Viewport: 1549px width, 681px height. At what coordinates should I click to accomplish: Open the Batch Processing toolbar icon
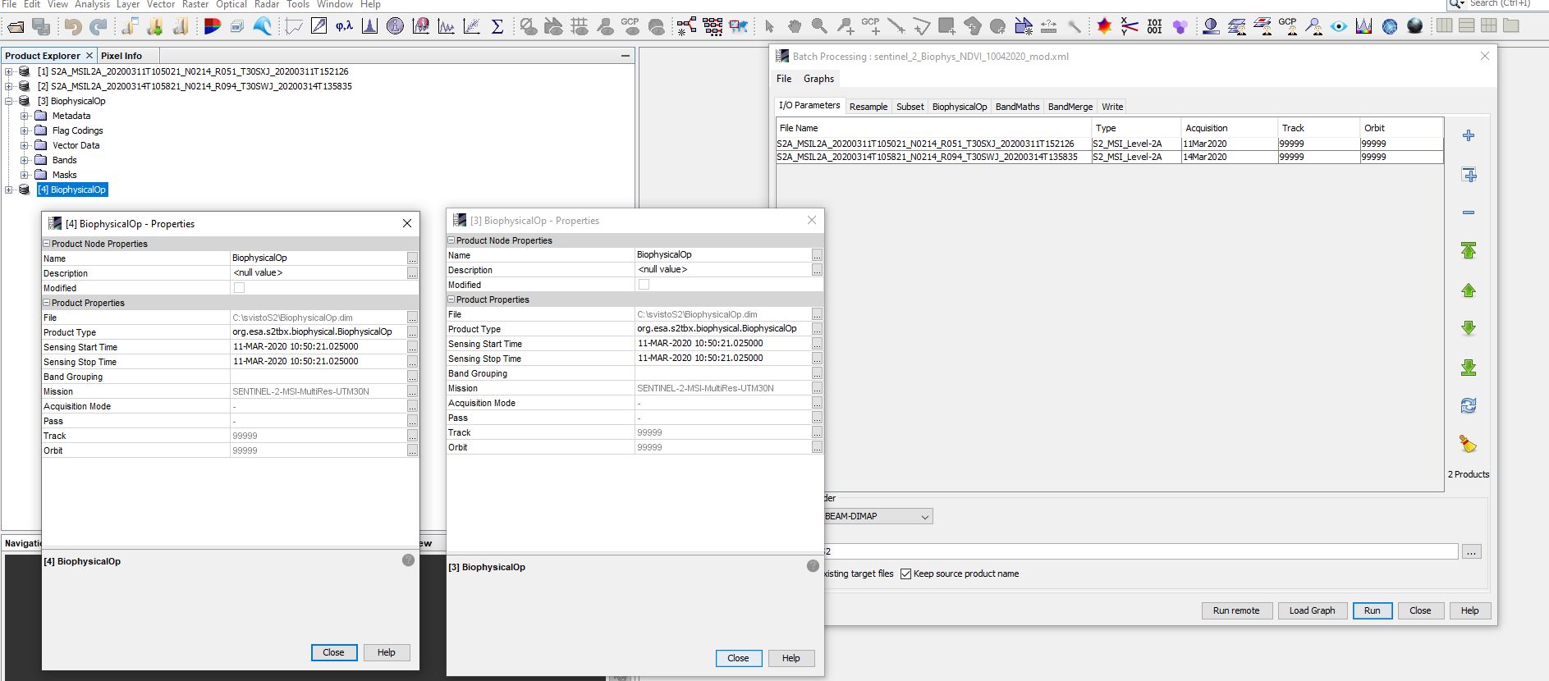click(713, 26)
